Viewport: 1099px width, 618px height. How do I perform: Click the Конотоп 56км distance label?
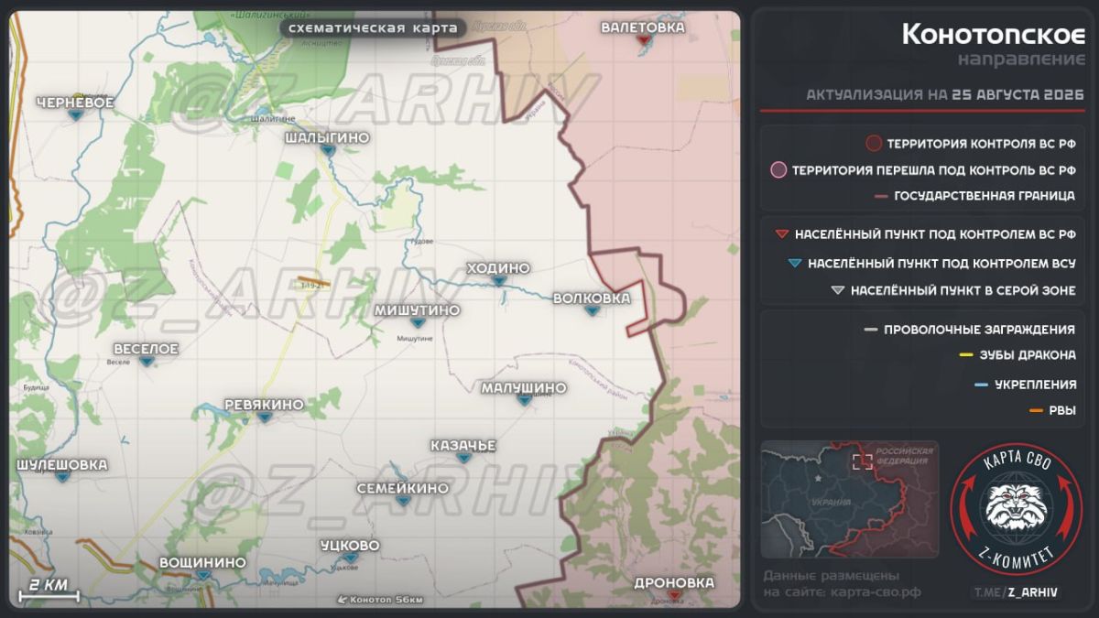[x=386, y=600]
